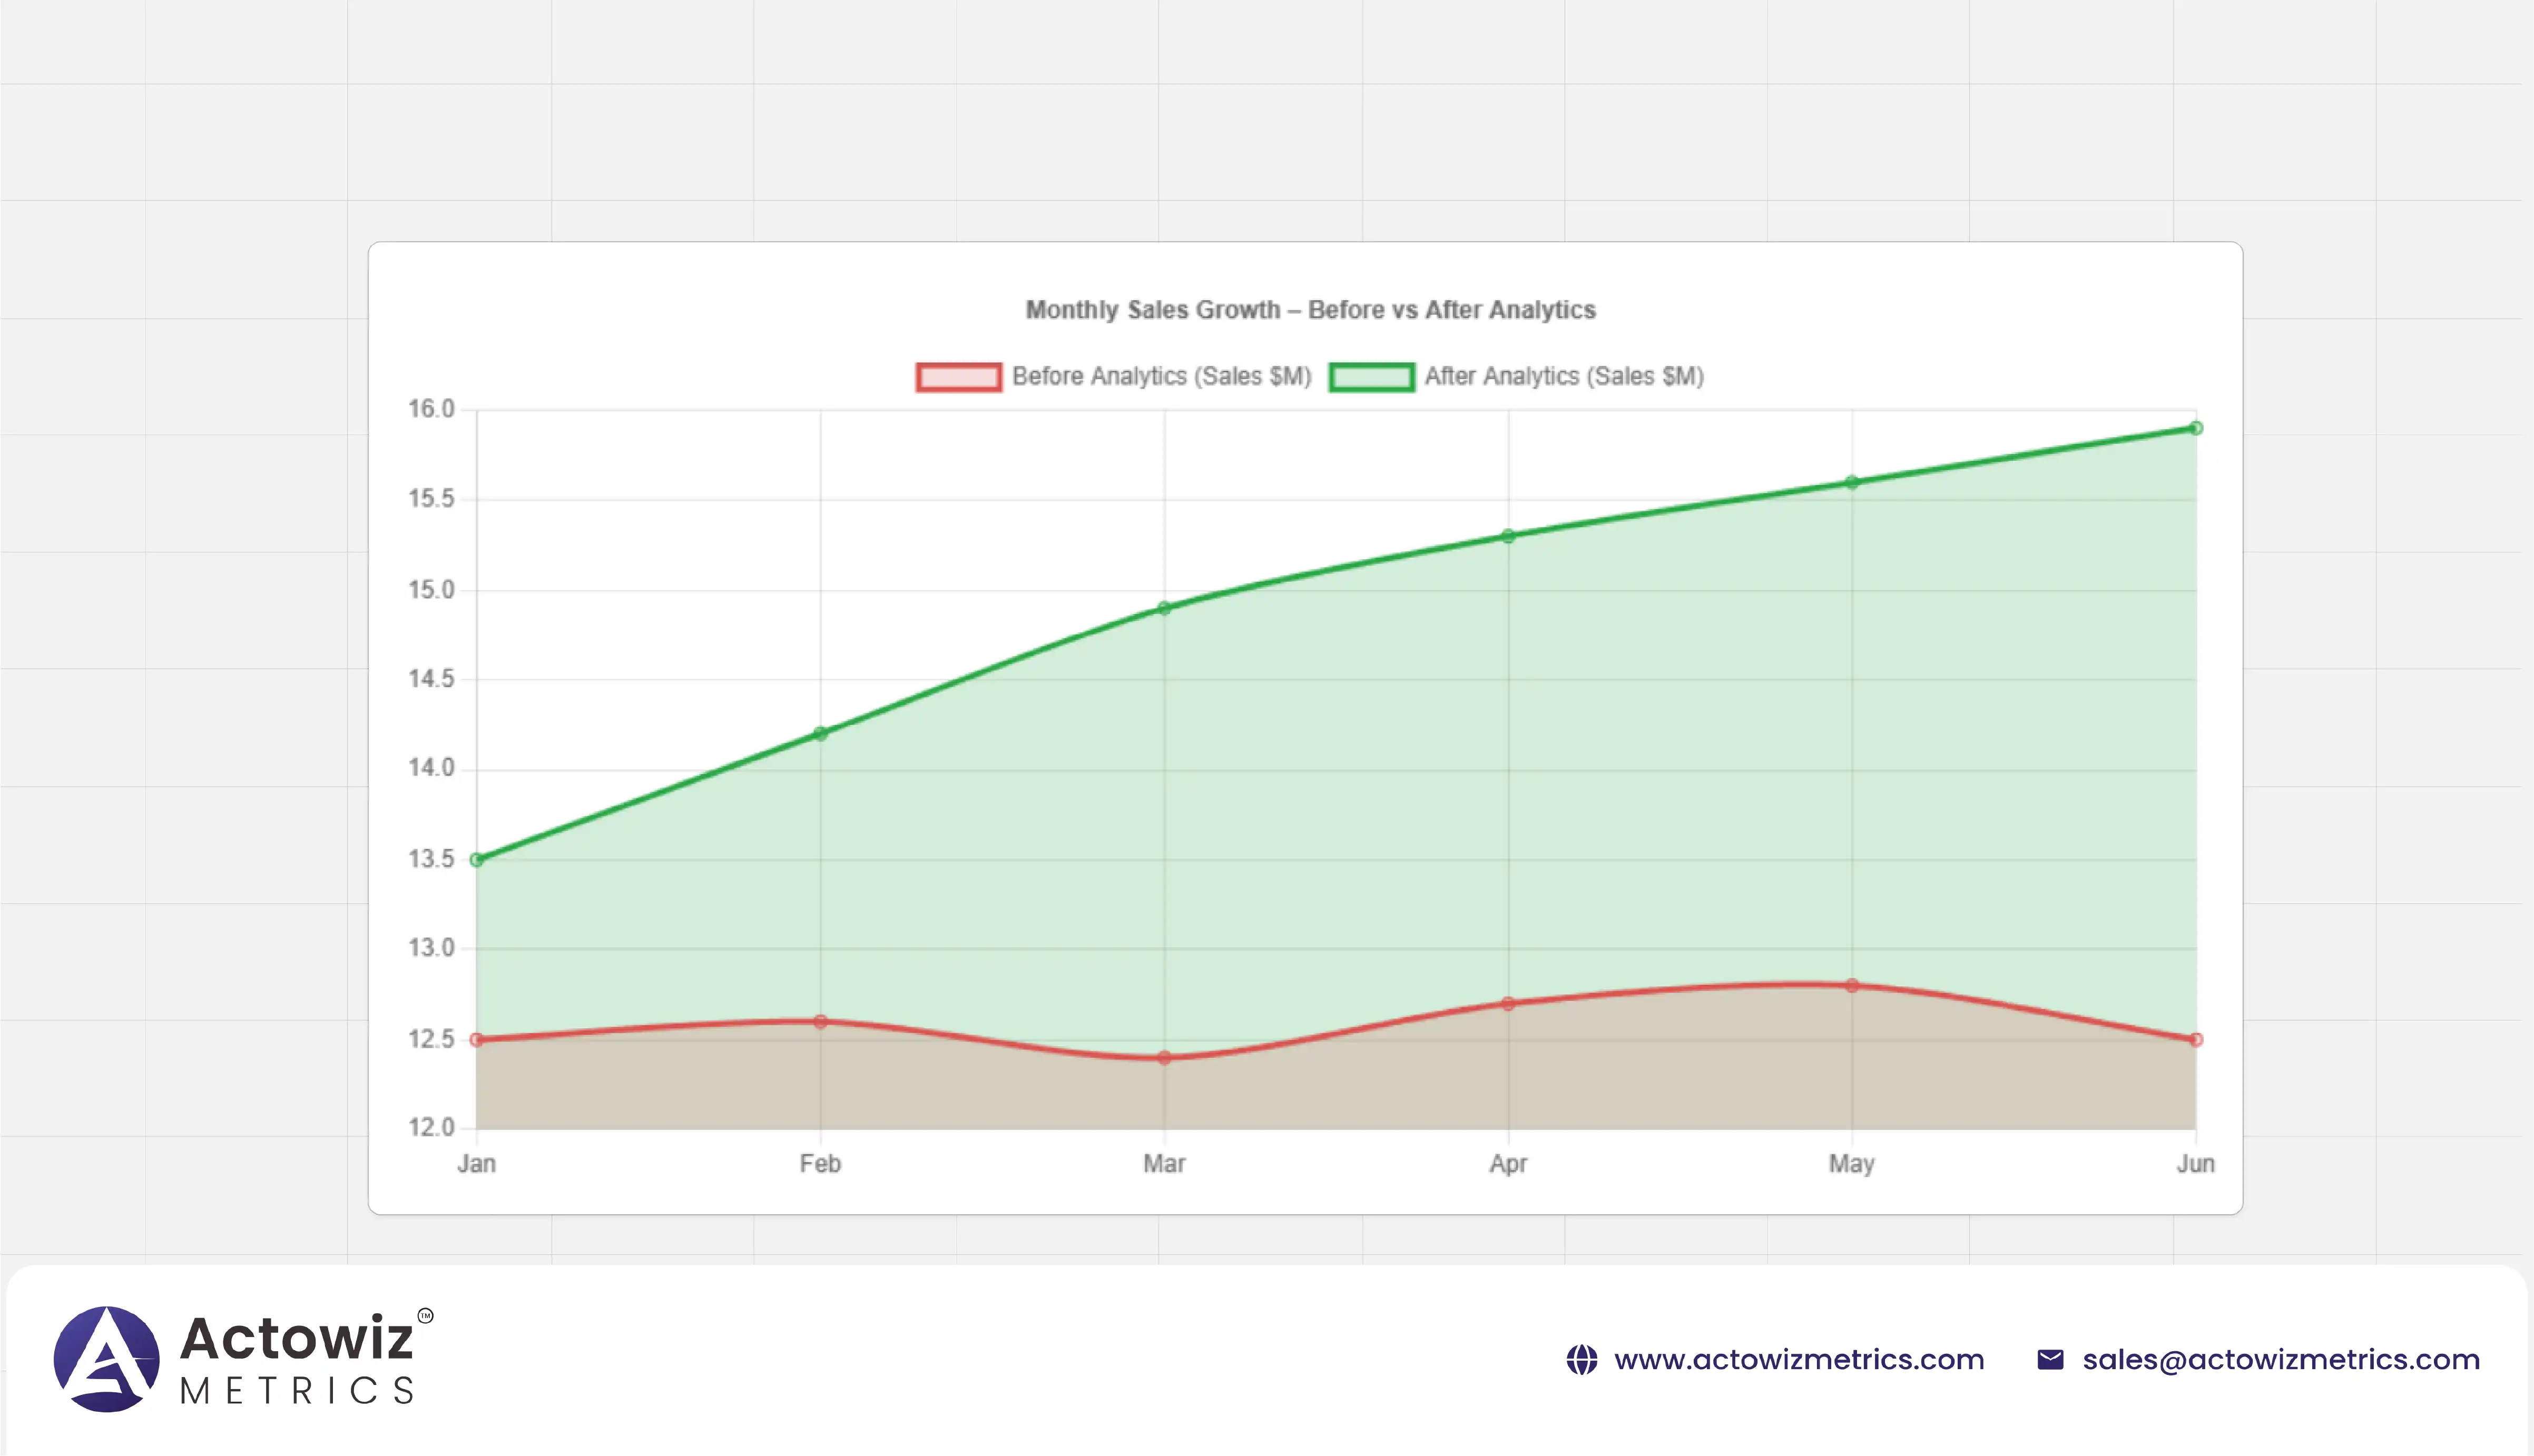
Task: Toggle the red Before Analytics legend swatch
Action: pyautogui.click(x=958, y=377)
